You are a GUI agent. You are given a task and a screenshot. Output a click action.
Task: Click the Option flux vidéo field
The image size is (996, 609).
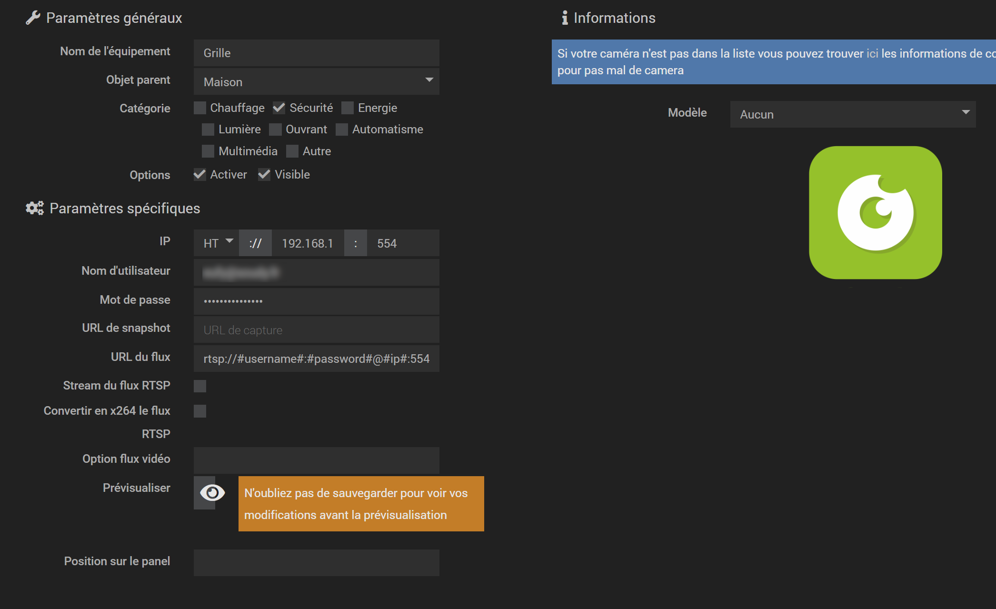(x=317, y=460)
